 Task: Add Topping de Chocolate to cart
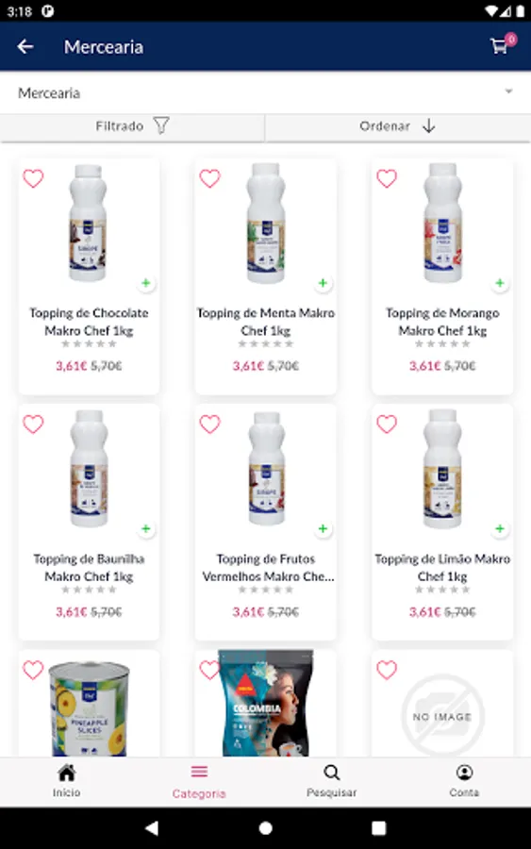click(x=145, y=283)
